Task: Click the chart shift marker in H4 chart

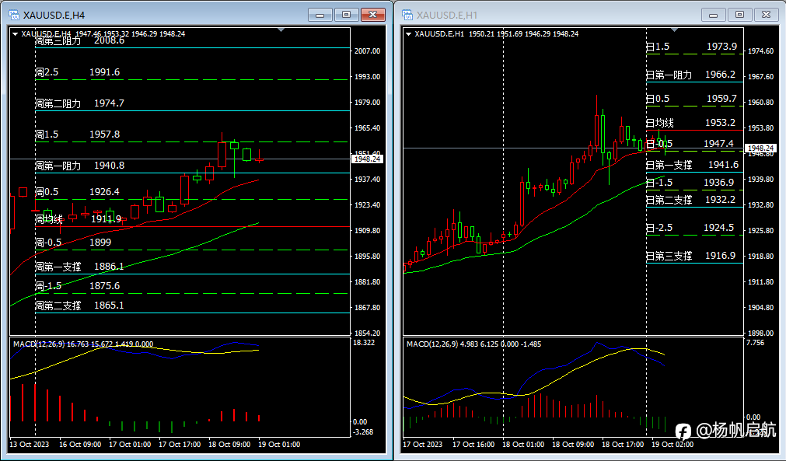Action: click(x=281, y=30)
